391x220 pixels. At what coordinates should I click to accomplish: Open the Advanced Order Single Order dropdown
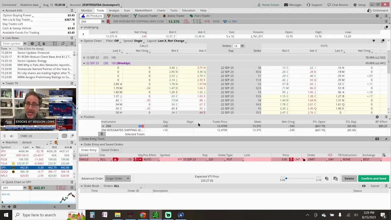(118, 179)
